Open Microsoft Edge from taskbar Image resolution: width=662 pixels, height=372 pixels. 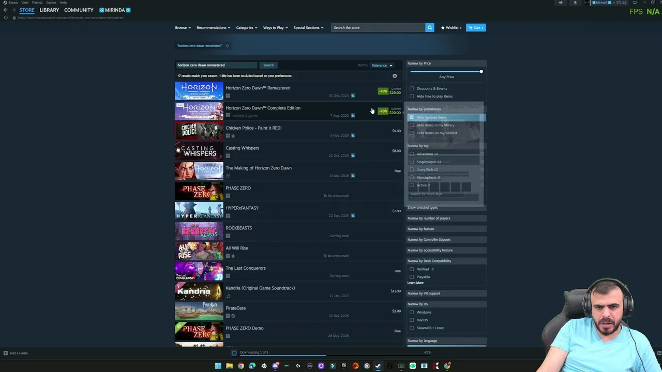tap(252, 366)
